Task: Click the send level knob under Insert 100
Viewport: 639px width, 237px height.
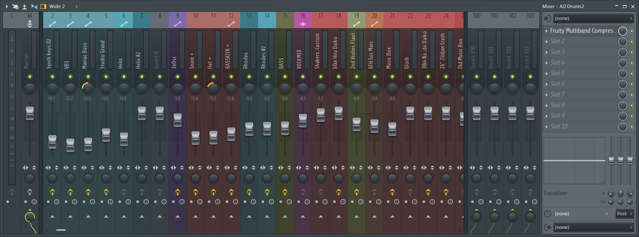Action: 477,217
